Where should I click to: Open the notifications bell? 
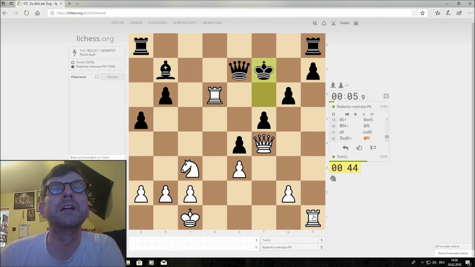(x=324, y=23)
